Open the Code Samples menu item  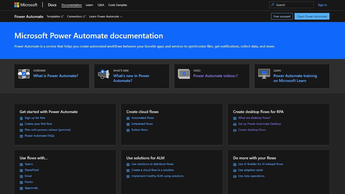click(x=118, y=5)
